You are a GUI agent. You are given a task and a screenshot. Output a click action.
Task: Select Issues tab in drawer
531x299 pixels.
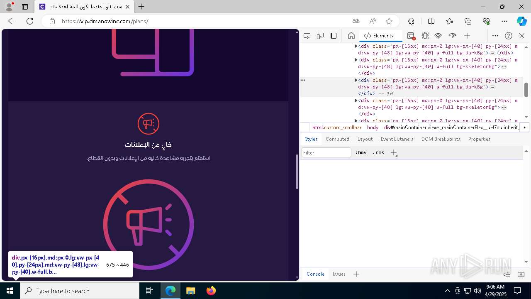[x=339, y=274]
